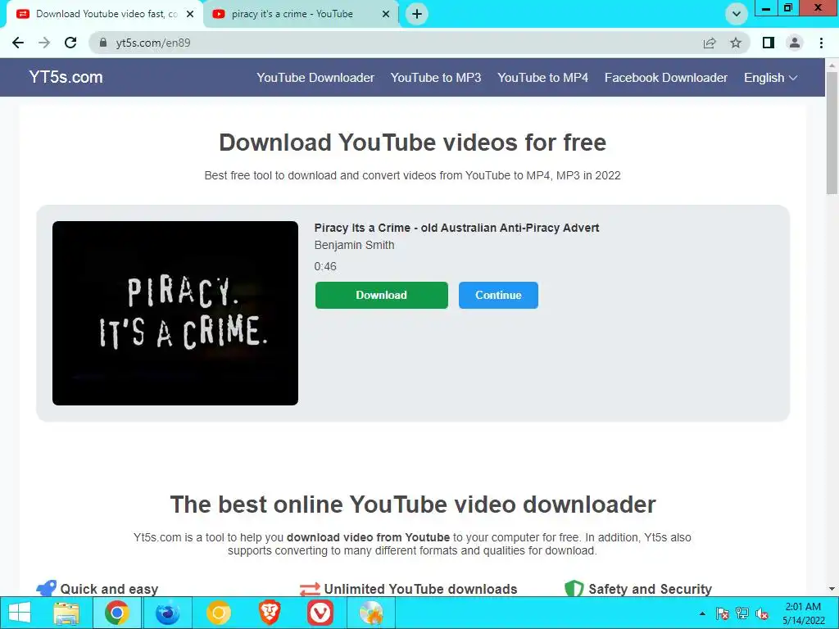Open the YouTube to MP4 nav link
Image resolution: width=839 pixels, height=629 pixels.
542,78
